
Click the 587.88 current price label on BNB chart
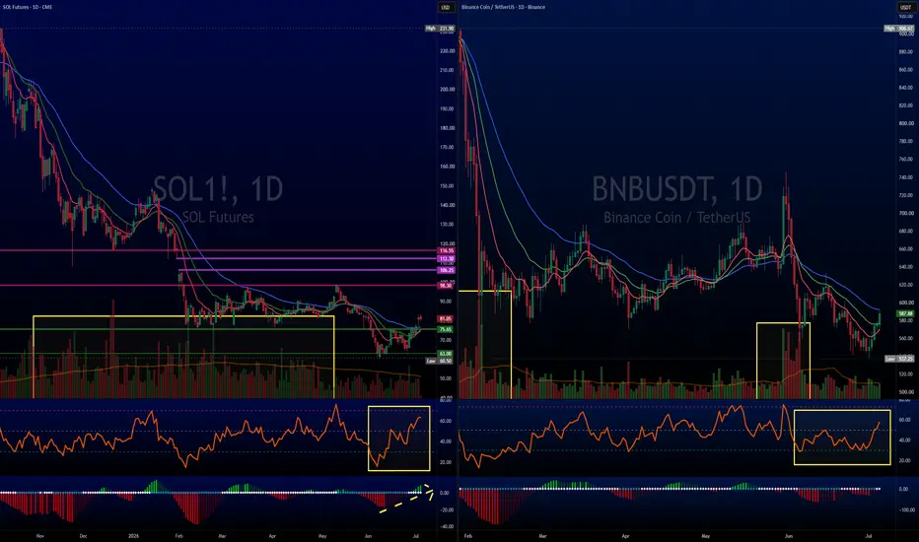[x=905, y=314]
